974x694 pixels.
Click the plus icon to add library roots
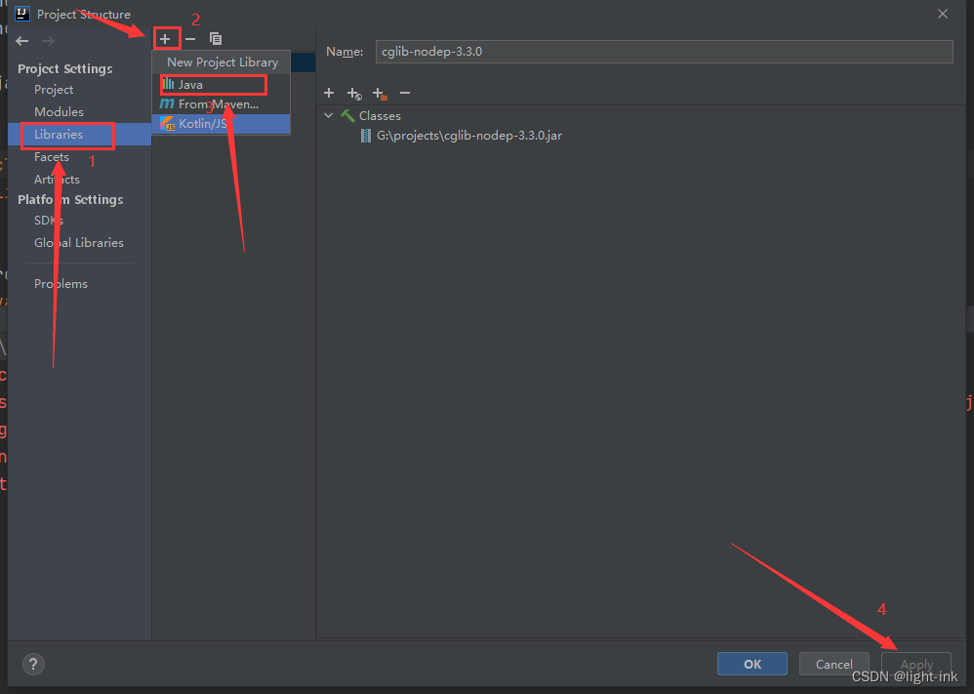click(329, 93)
